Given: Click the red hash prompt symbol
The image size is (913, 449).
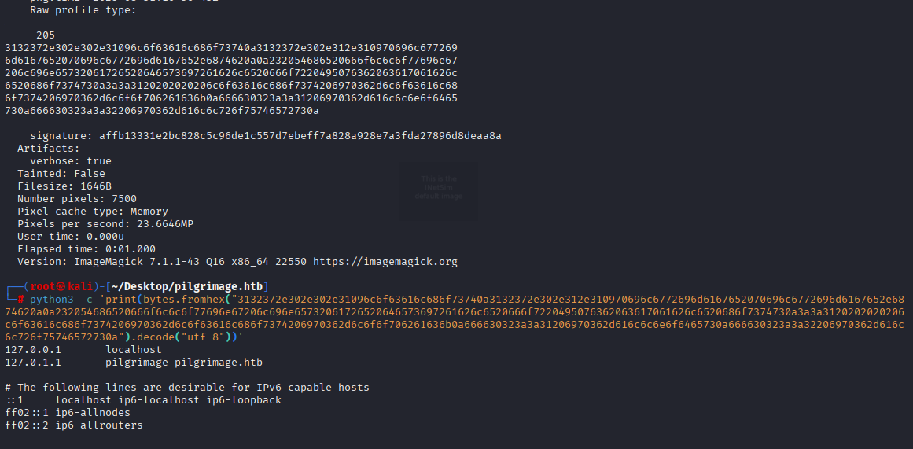Looking at the screenshot, I should click(20, 300).
